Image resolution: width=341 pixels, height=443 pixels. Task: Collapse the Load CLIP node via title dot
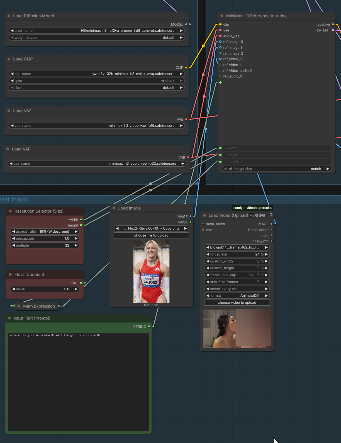click(9, 59)
